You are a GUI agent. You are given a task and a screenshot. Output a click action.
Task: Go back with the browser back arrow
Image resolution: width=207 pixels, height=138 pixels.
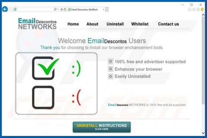5,9
